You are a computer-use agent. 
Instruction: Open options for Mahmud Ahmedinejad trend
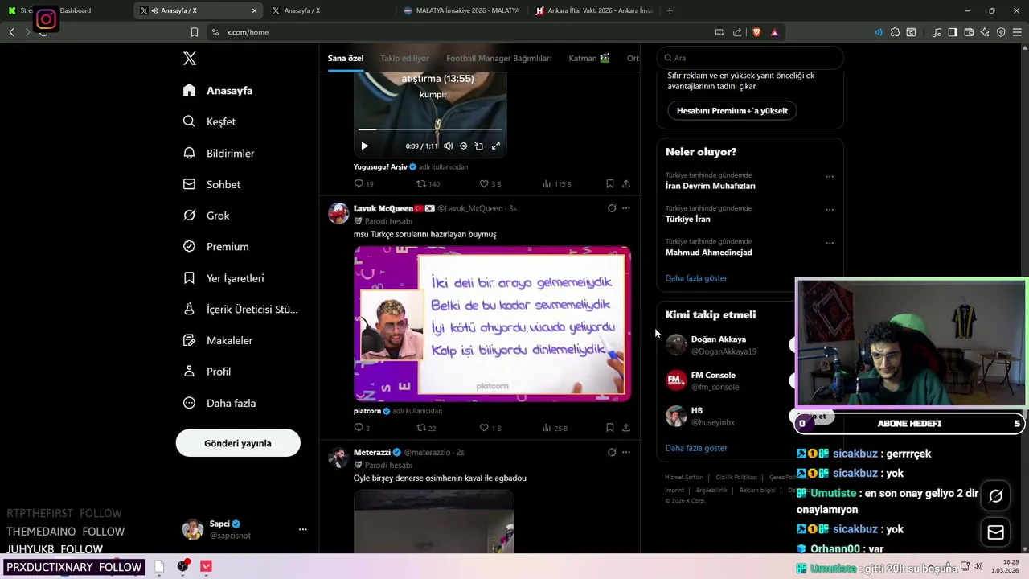(x=830, y=243)
